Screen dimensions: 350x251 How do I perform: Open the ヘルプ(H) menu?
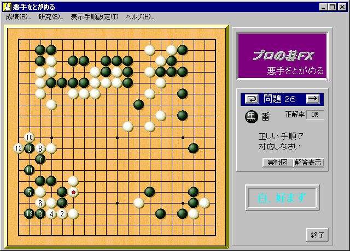139,17
